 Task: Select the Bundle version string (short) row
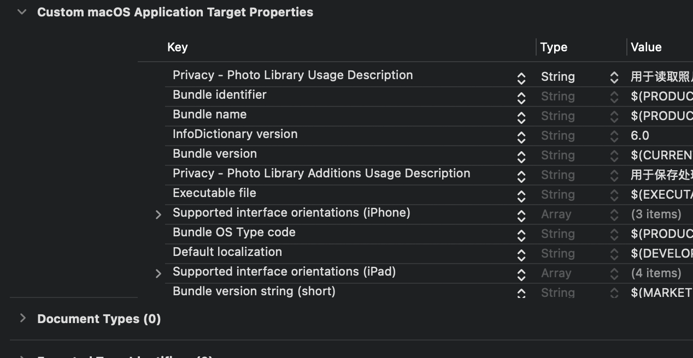coord(254,291)
